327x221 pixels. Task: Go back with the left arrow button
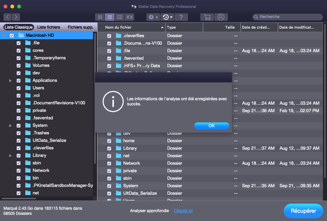(x=7, y=17)
